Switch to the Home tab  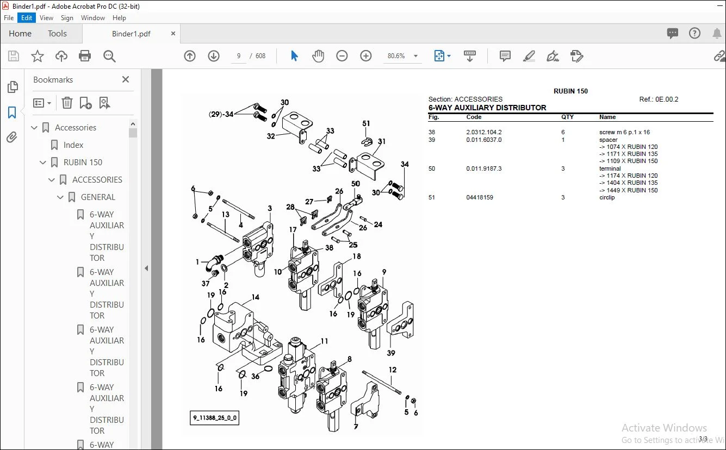pyautogui.click(x=20, y=34)
